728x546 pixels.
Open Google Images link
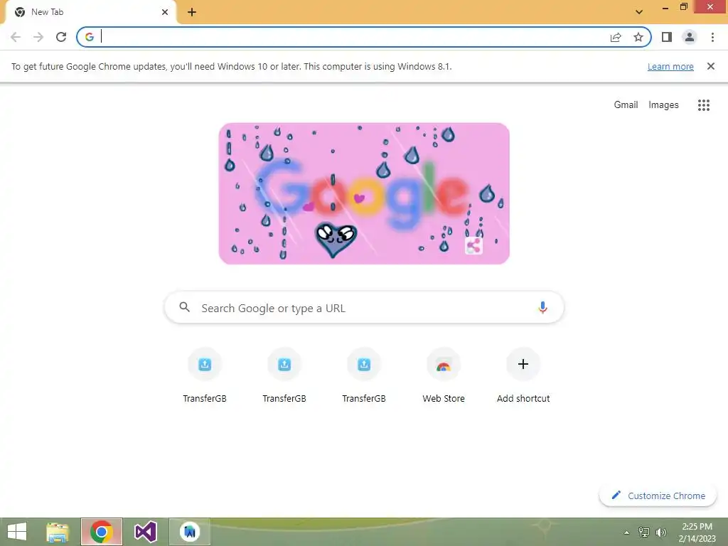663,105
